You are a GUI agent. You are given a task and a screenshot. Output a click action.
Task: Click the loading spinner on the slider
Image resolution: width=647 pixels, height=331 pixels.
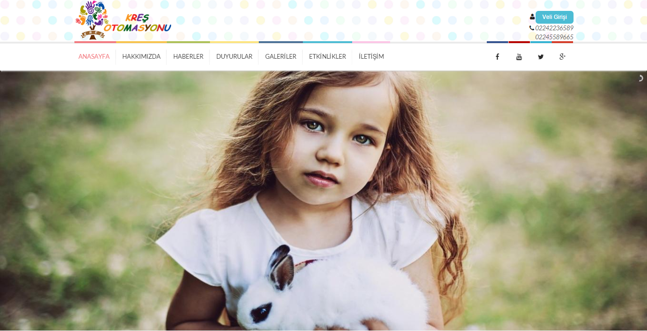click(x=641, y=78)
